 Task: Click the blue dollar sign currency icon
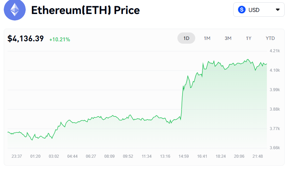[242, 10]
